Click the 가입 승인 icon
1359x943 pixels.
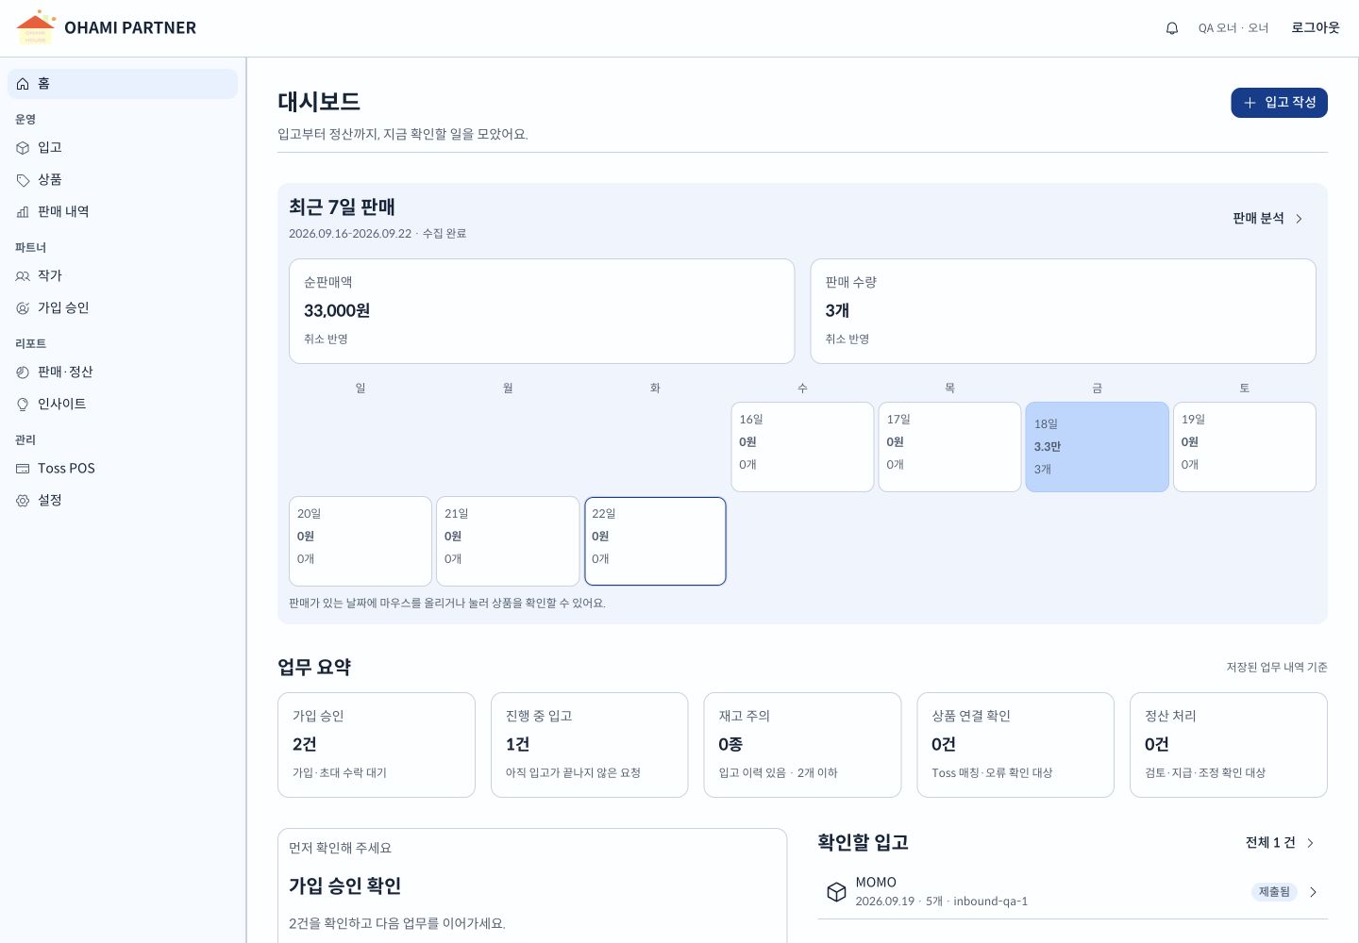(x=23, y=308)
